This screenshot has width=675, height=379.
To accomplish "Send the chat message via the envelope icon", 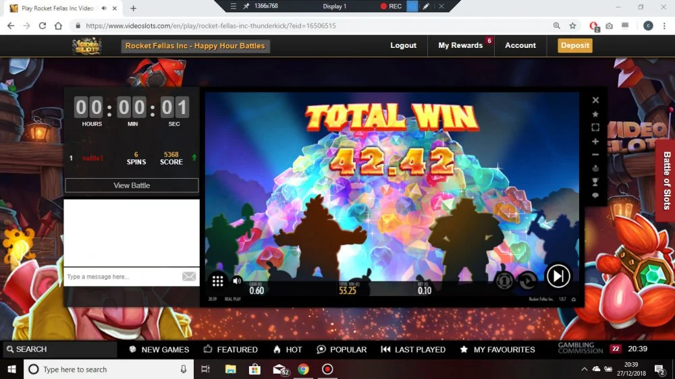I will (x=189, y=276).
